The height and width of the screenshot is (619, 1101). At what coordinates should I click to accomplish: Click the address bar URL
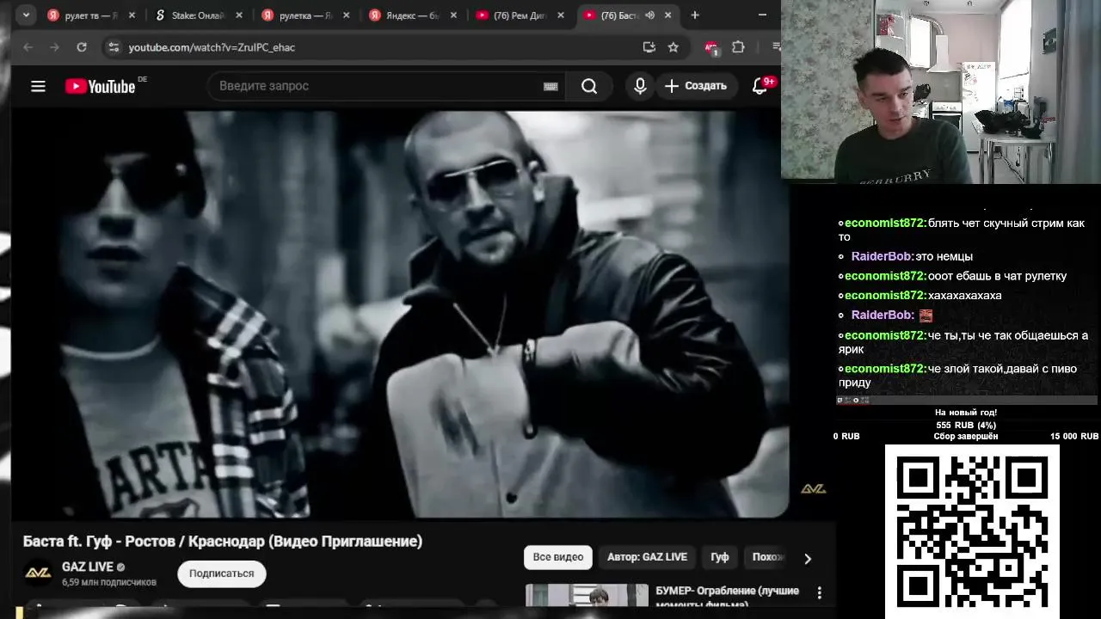point(212,47)
